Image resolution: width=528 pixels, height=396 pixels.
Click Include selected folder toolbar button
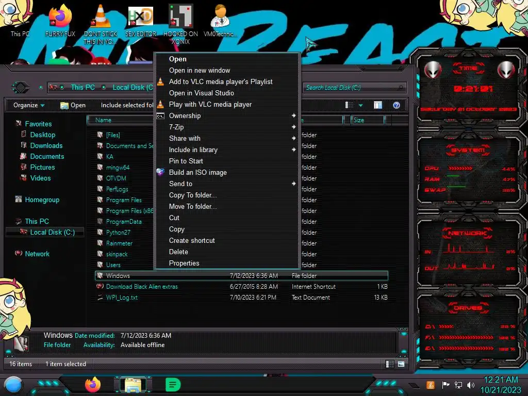coord(127,105)
